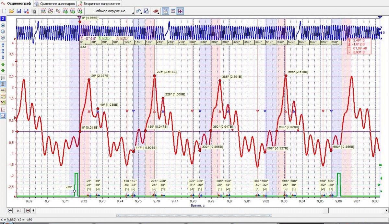The image size is (389, 224).
Task: Toggle the highlighted vertical-split toolbar button
Action: pyautogui.click(x=180, y=11)
